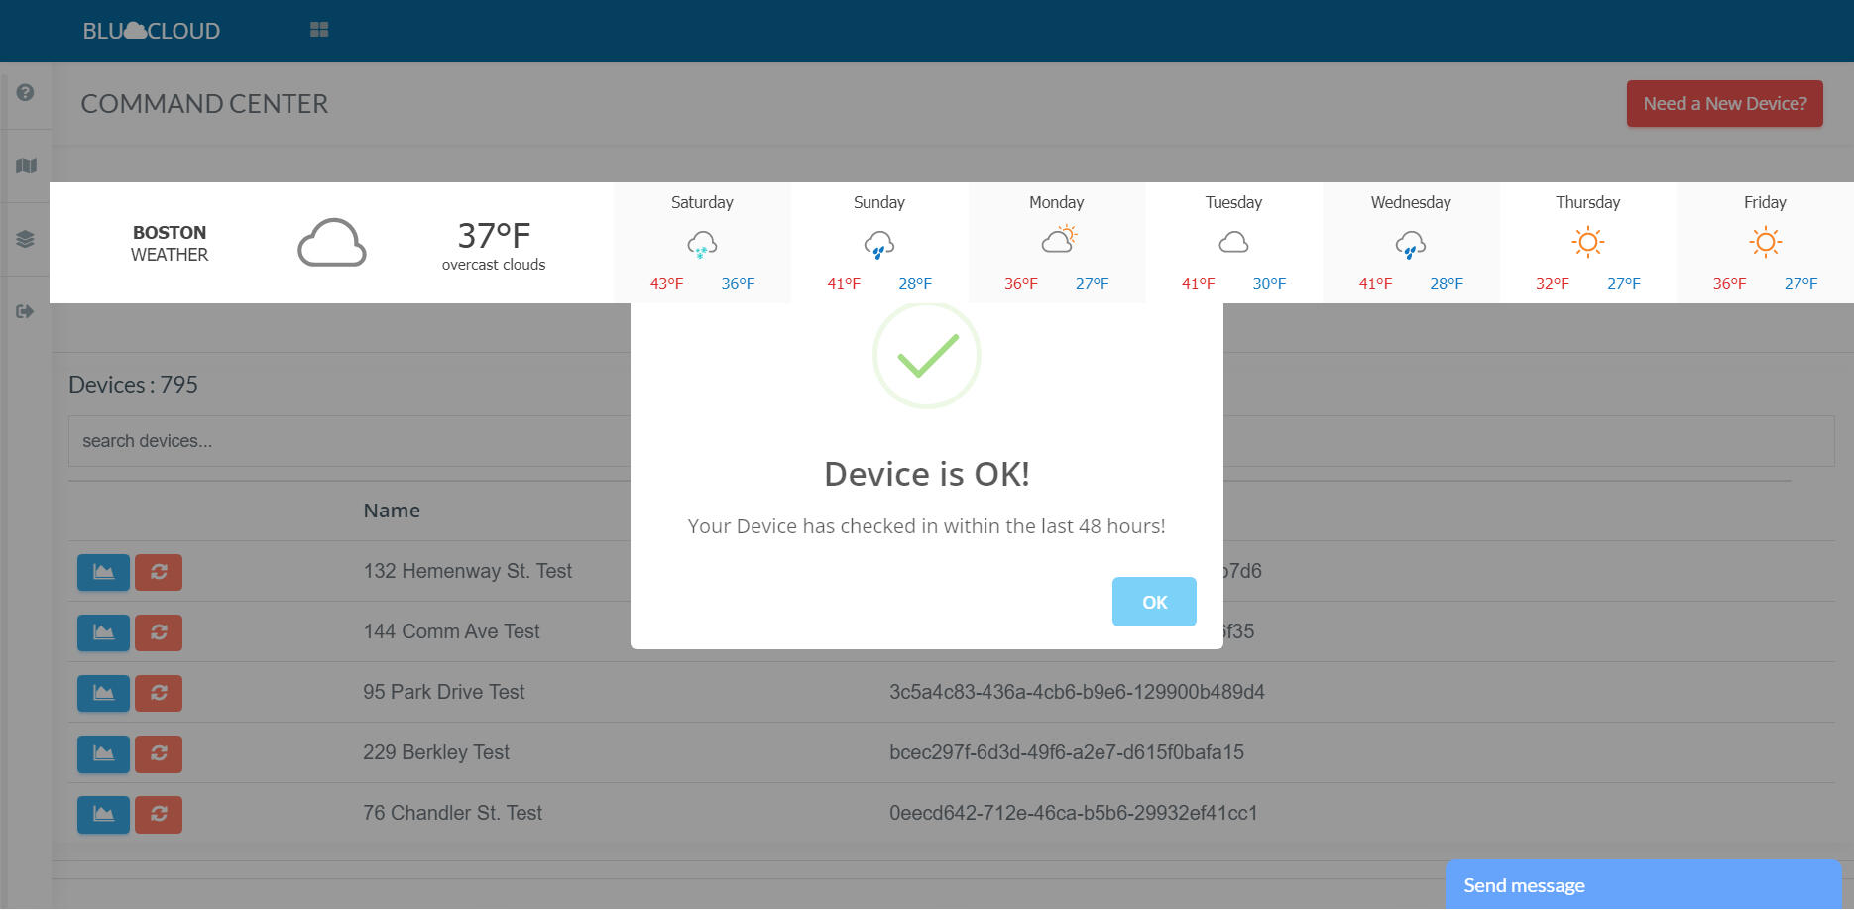This screenshot has width=1854, height=910.
Task: Open the chart icon for 76 Chandler St. Test
Action: coord(102,814)
